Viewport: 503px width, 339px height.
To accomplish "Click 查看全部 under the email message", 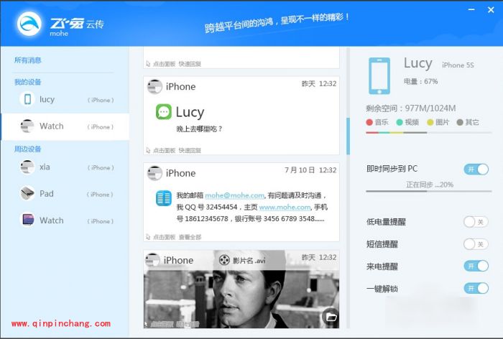I will point(190,237).
